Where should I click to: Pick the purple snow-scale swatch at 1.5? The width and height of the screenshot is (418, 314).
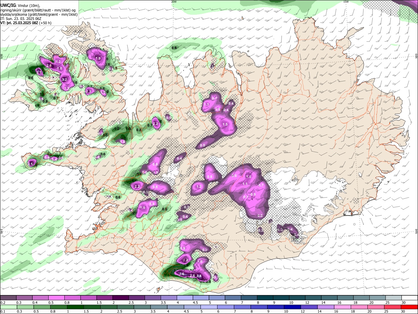coord(104,298)
